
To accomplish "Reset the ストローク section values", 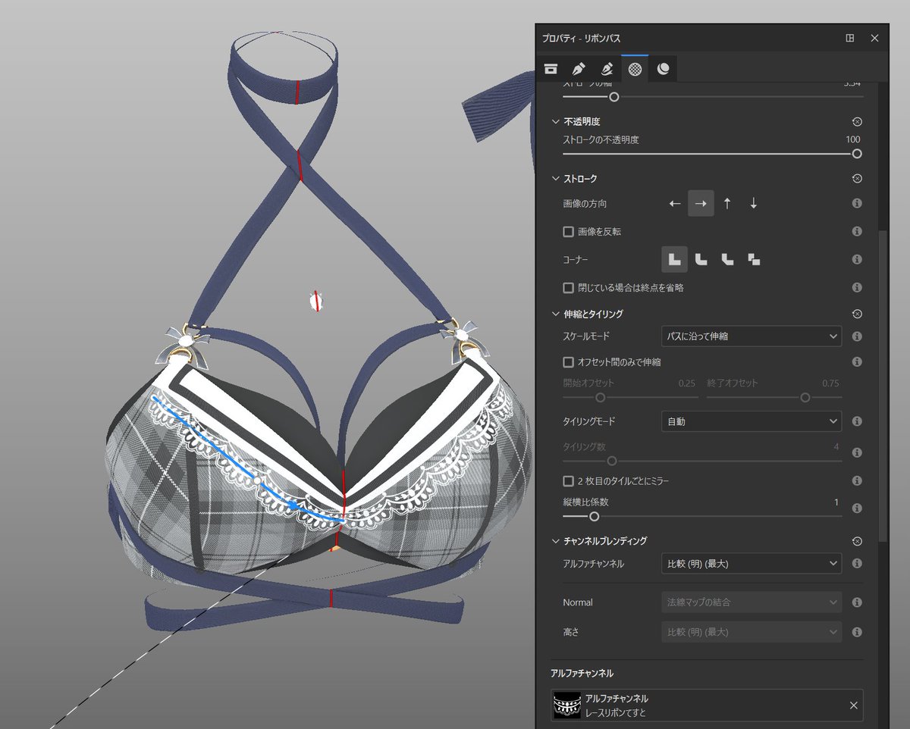I will [857, 179].
